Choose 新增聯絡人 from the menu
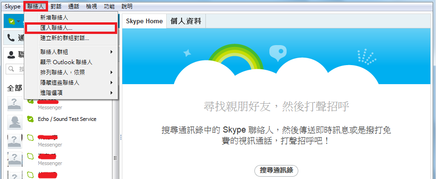This screenshot has height=179, width=436. click(71, 18)
